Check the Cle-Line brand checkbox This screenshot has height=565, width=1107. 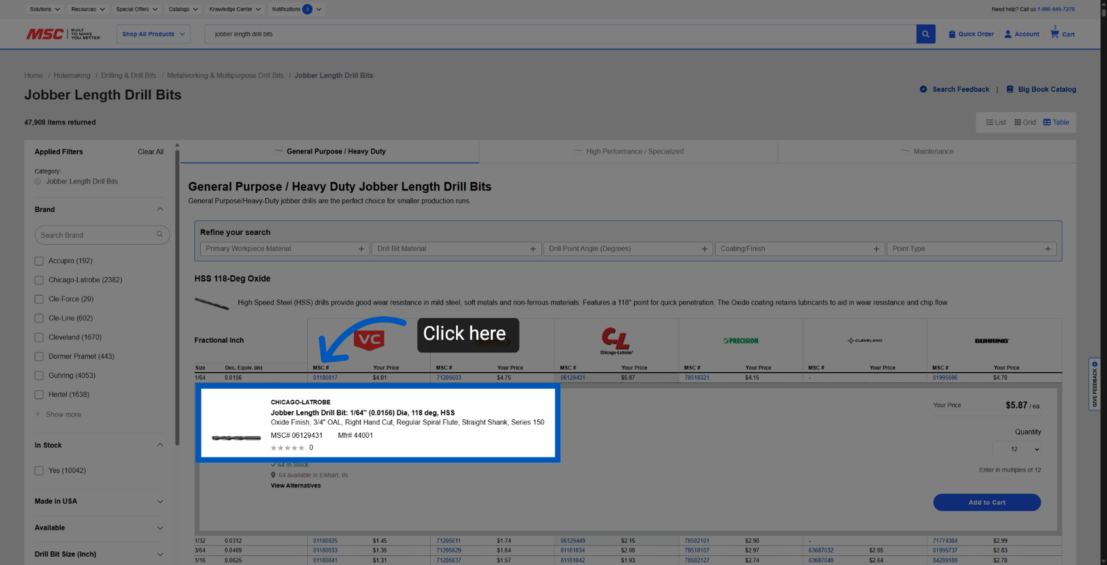tap(39, 318)
